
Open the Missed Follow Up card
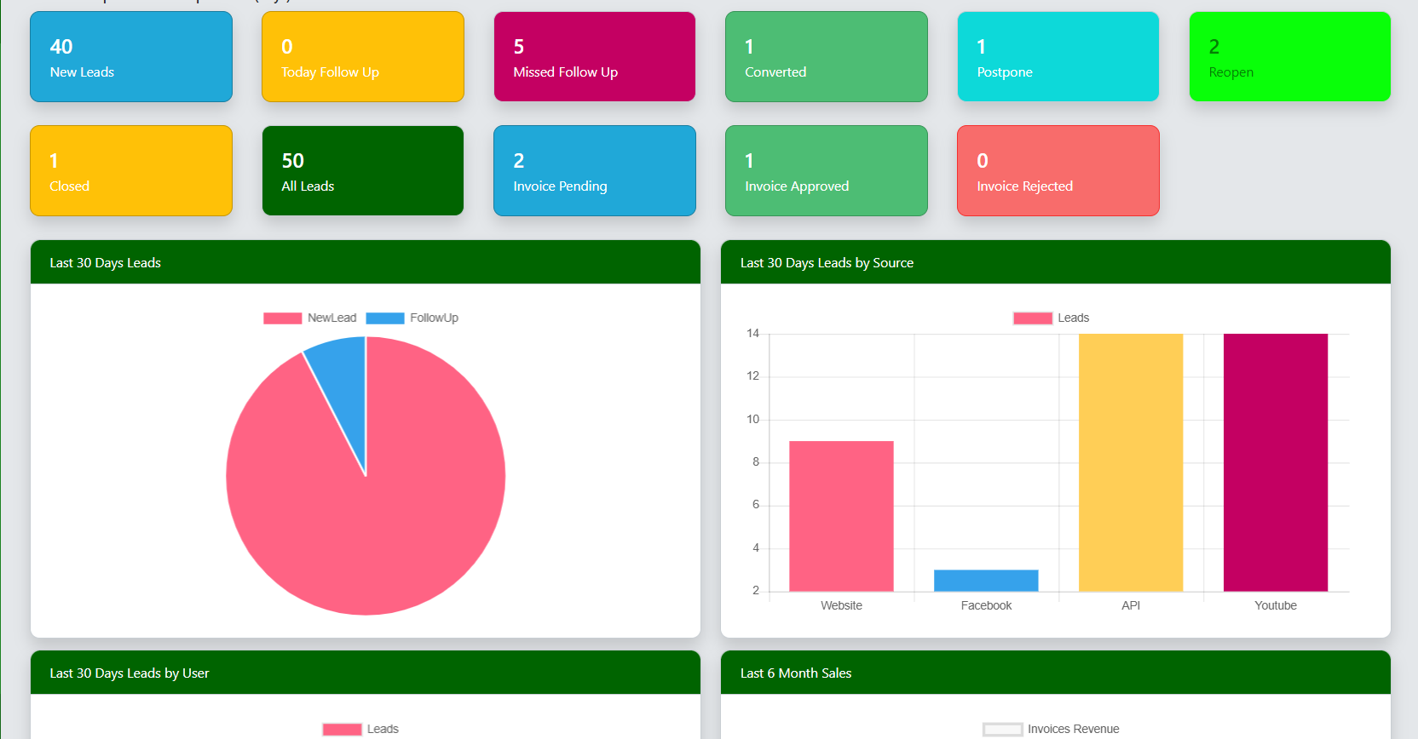pos(594,57)
